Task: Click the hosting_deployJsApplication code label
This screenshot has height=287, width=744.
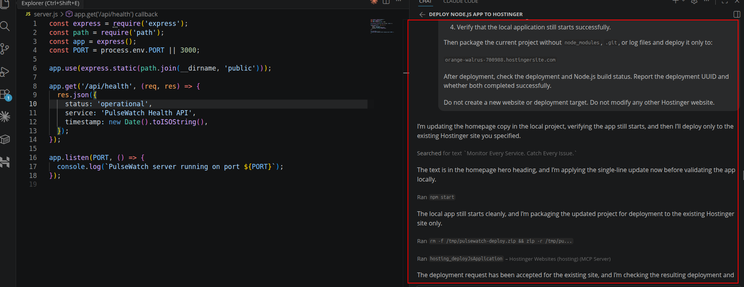Action: [466, 259]
